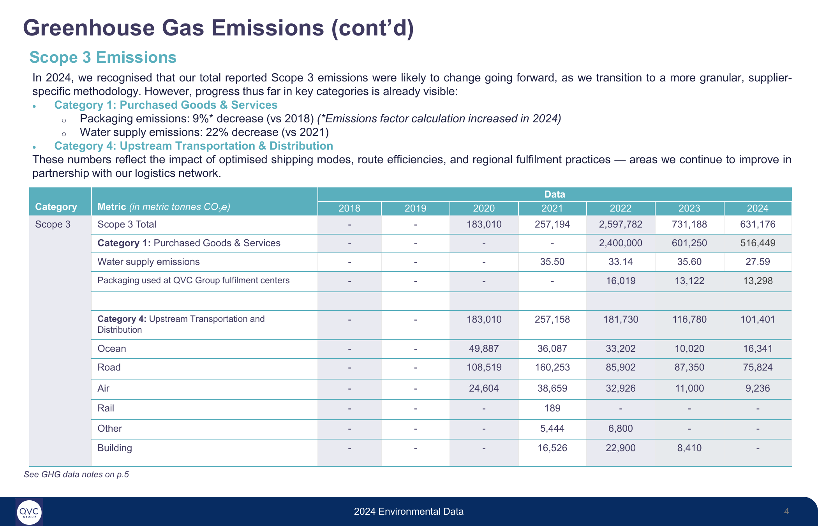Click 'Category 1: Purchased Goods & Services' bullet heading
This screenshot has width=818, height=526.
coord(166,105)
